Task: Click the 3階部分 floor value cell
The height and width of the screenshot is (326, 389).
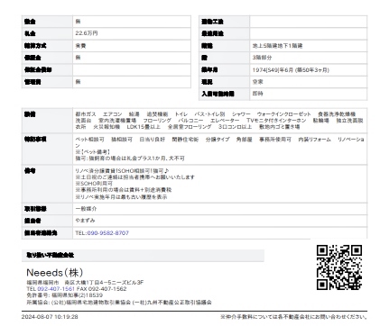Action: [x=309, y=58]
